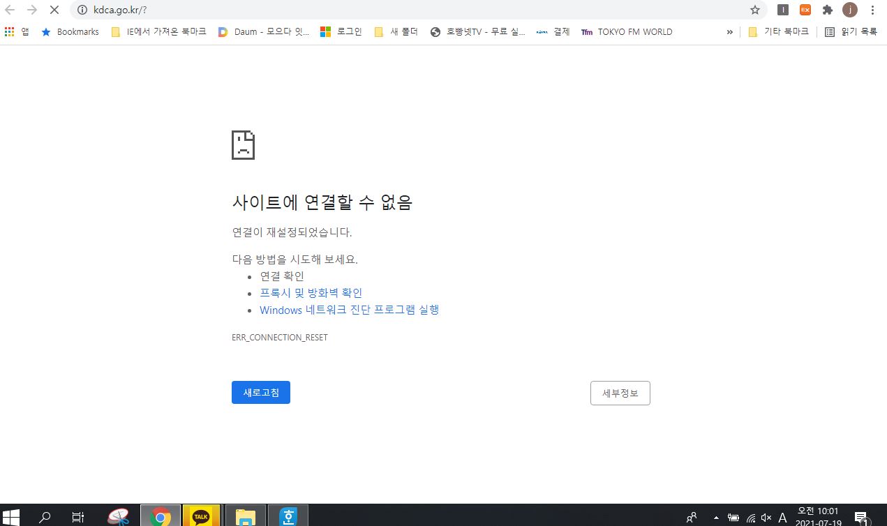887x526 pixels.
Task: Bookmark this page with the star icon
Action: pyautogui.click(x=754, y=10)
